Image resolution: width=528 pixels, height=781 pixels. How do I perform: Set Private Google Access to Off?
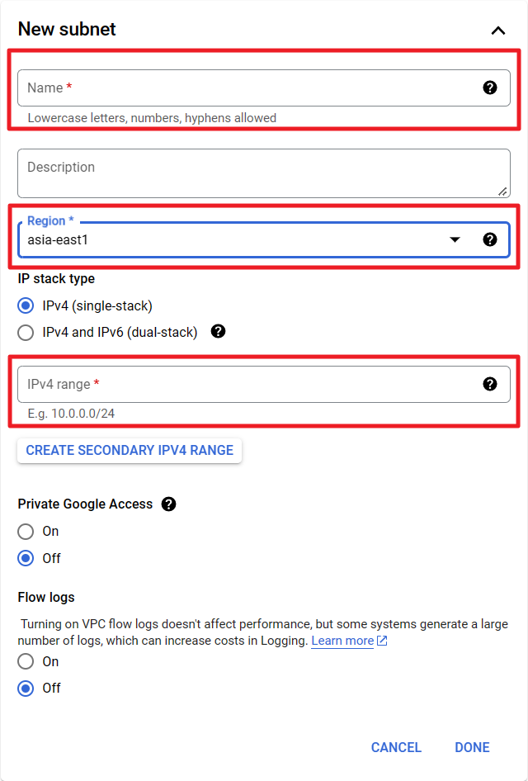tap(26, 558)
